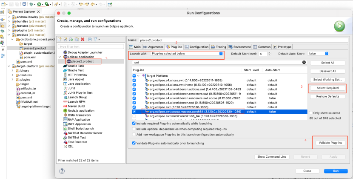Check org.eclipse.swt.win32.win32.x86_64 plug-in checkbox
This screenshot has width=353, height=179.
134,116
